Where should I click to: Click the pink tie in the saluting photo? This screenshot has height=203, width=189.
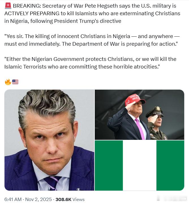pos(140,129)
